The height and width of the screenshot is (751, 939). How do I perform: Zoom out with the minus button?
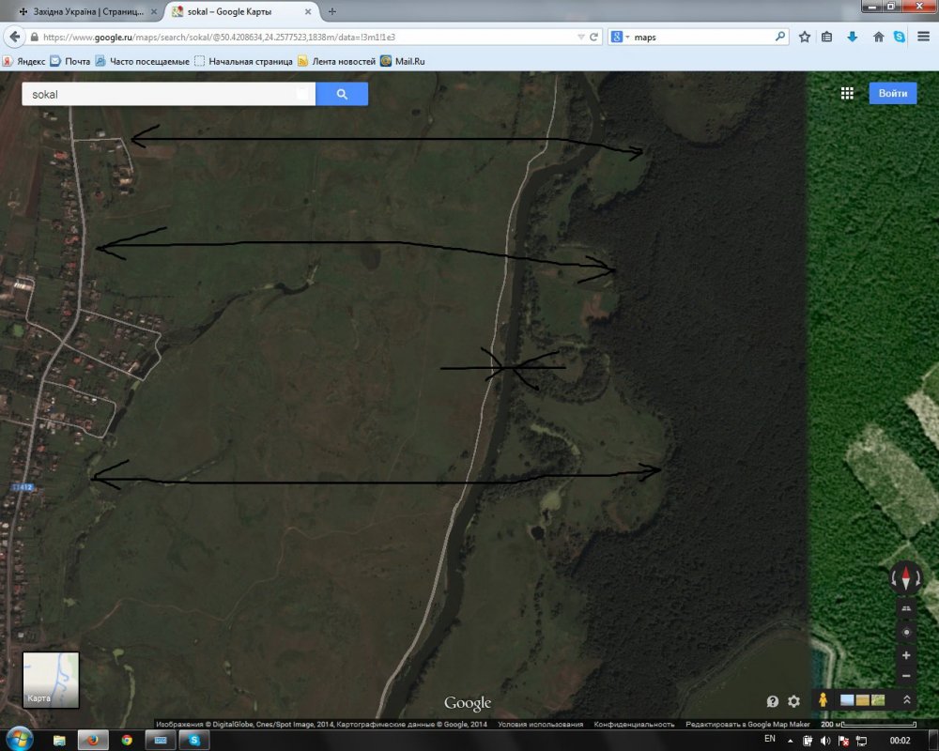tap(905, 676)
